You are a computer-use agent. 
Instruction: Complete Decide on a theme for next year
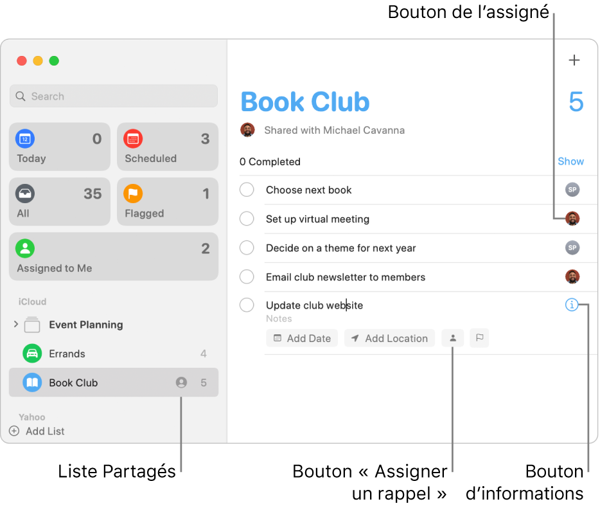pos(247,248)
